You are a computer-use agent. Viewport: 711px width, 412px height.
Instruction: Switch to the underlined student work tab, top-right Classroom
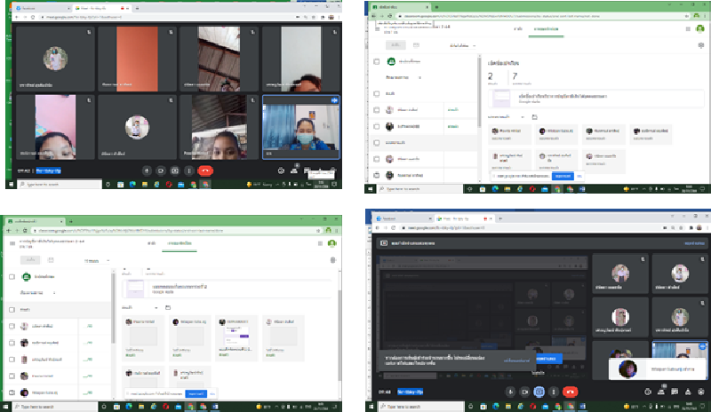545,29
